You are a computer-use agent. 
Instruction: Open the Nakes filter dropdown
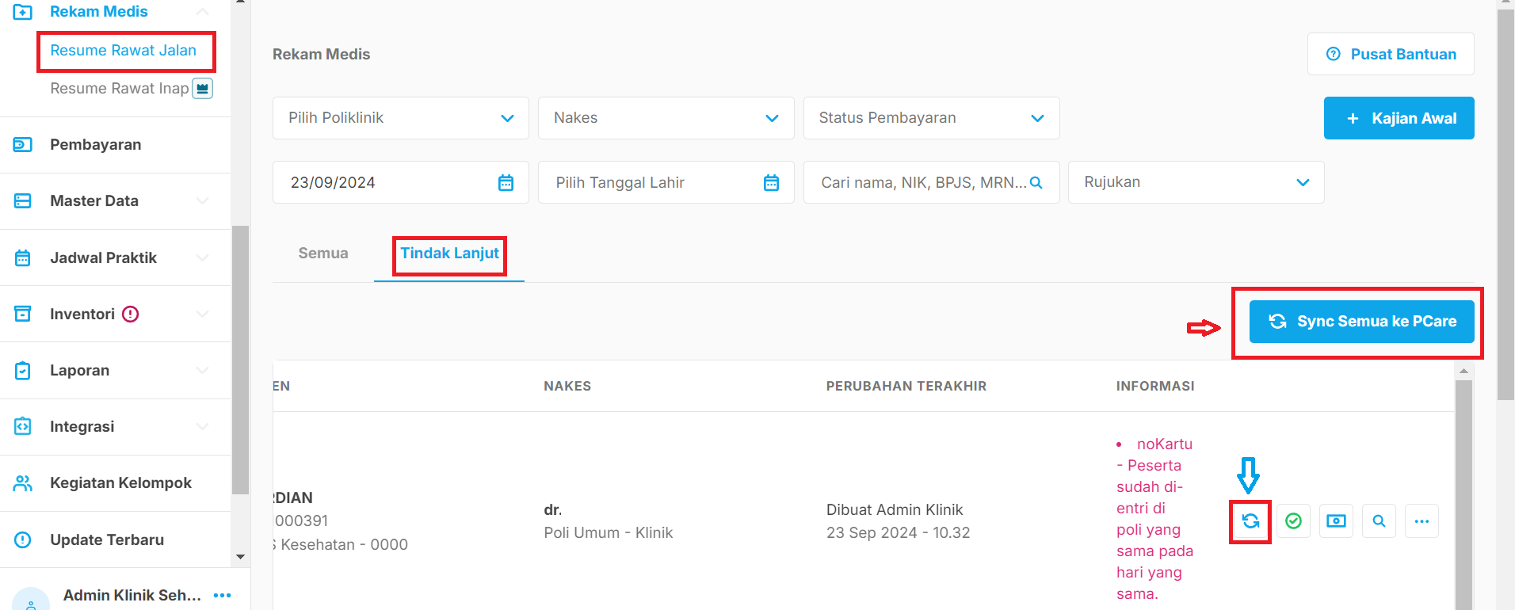click(x=666, y=118)
